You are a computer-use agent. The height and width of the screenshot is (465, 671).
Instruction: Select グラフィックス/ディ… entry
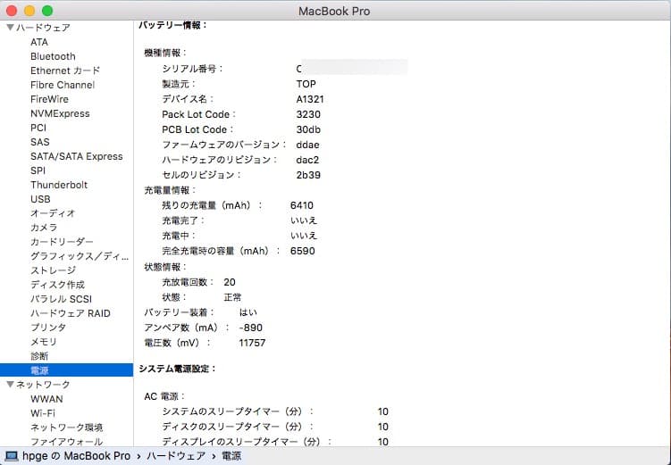coord(80,256)
